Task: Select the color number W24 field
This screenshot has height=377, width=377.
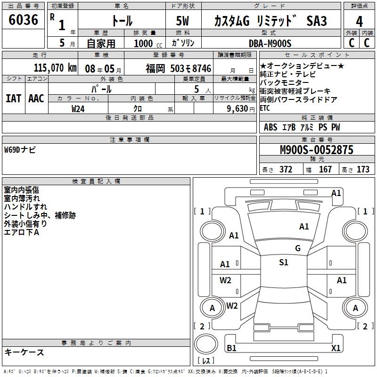Action: (78, 108)
